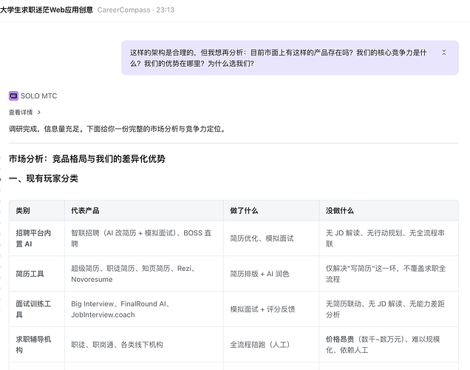The width and height of the screenshot is (470, 370).
Task: Click the 类别 column header
Action: 37,211
